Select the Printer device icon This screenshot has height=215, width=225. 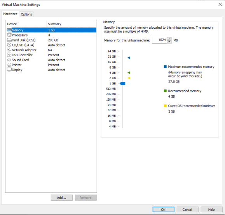pyautogui.click(x=9, y=65)
